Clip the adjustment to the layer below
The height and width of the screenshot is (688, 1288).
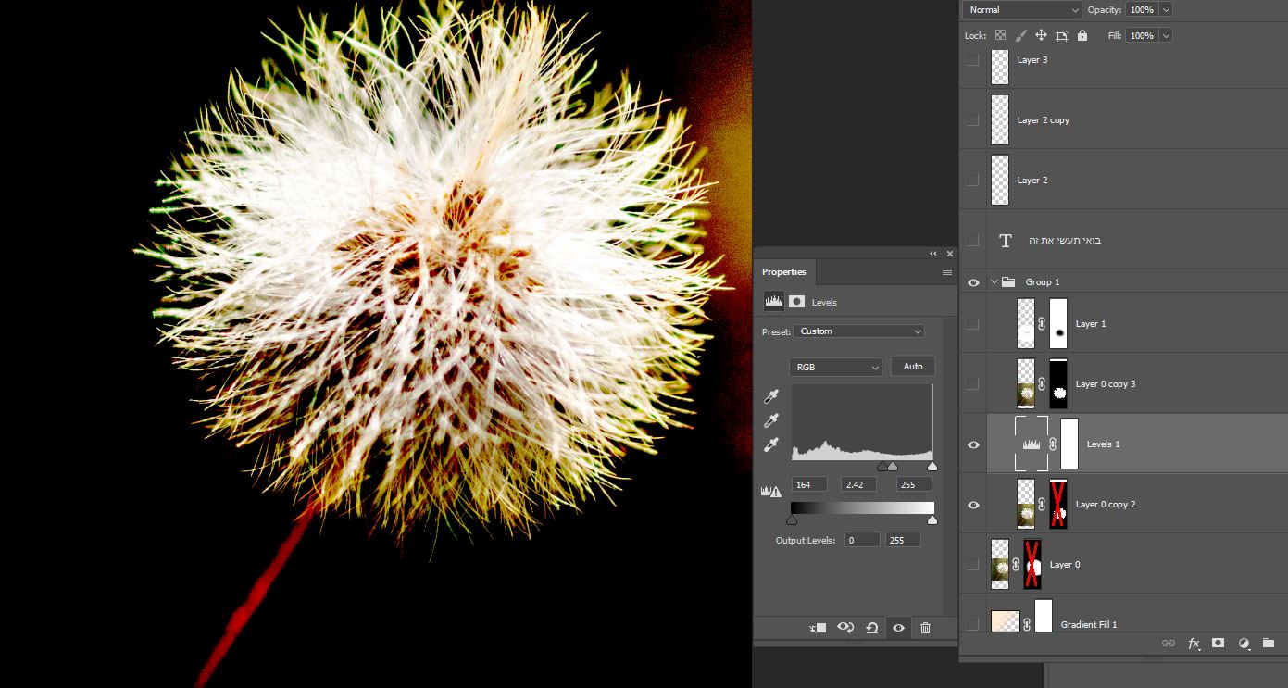[x=817, y=628]
